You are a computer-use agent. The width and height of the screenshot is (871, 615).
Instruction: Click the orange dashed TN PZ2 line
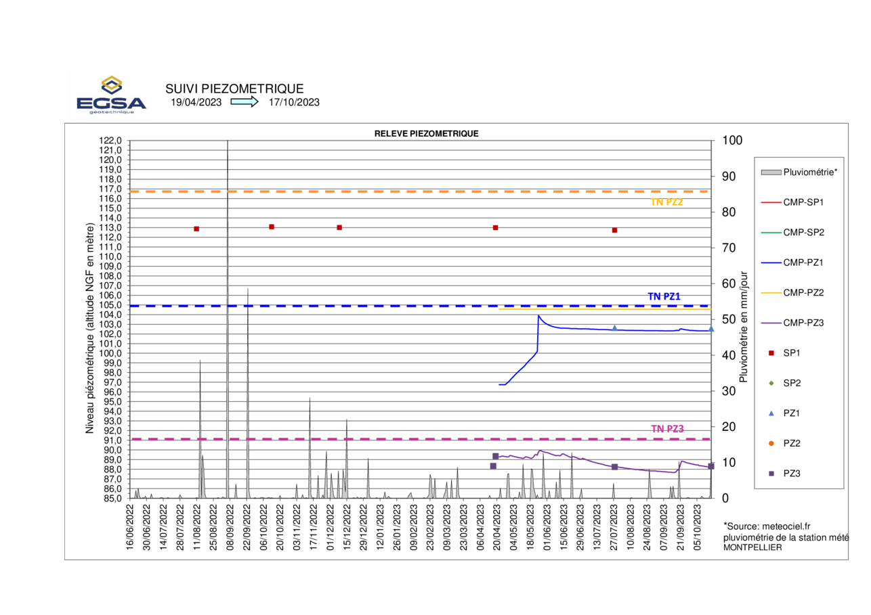(420, 191)
